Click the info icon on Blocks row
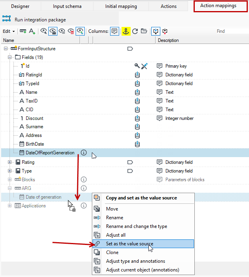 click(84, 180)
